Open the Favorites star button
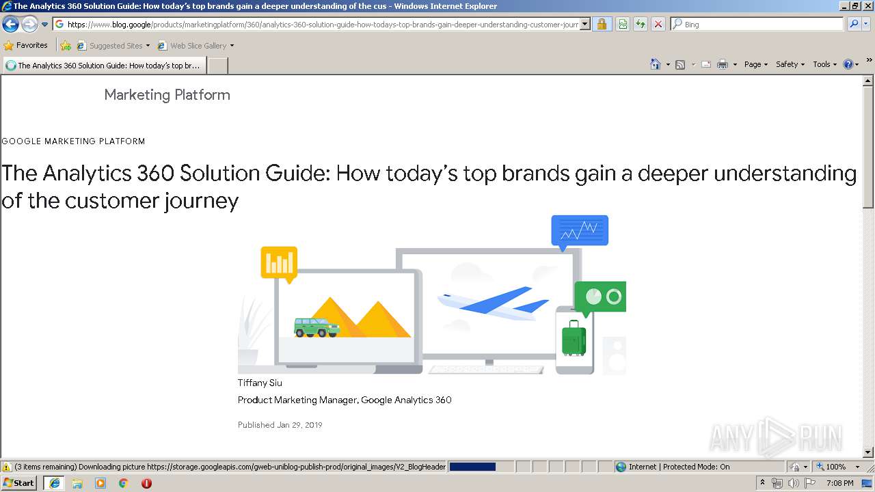This screenshot has height=492, width=875. point(25,46)
